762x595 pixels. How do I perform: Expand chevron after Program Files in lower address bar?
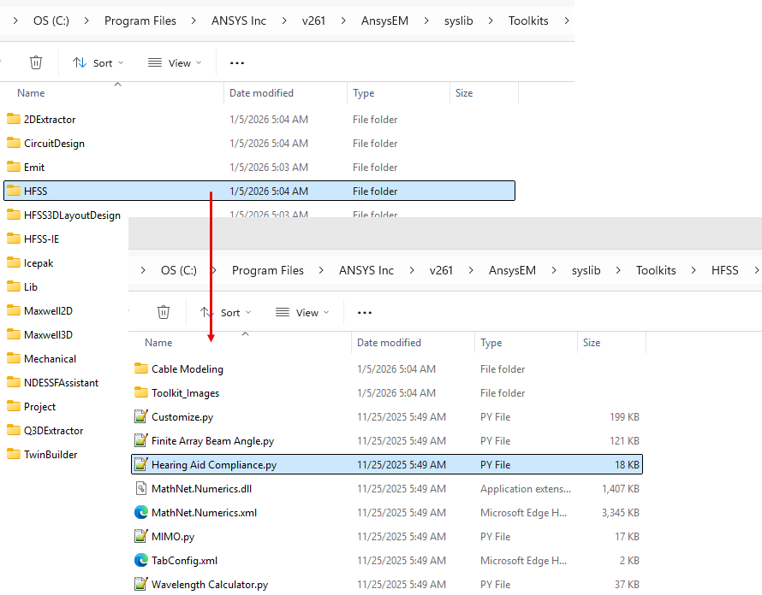click(x=321, y=270)
